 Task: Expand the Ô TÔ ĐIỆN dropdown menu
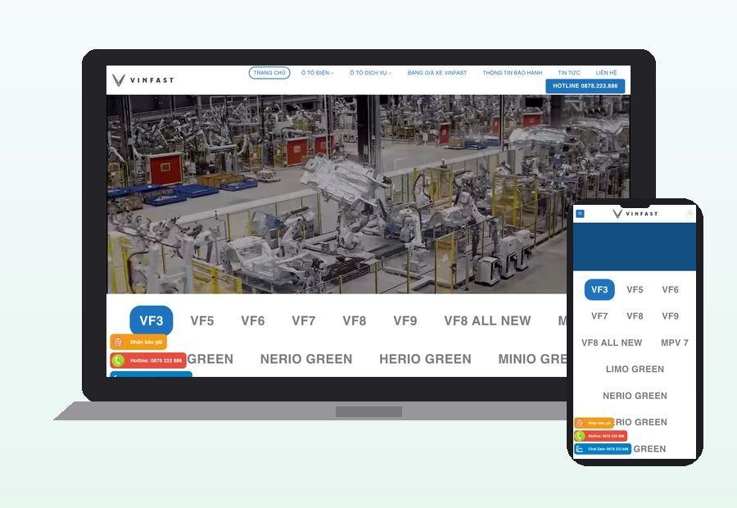[317, 73]
